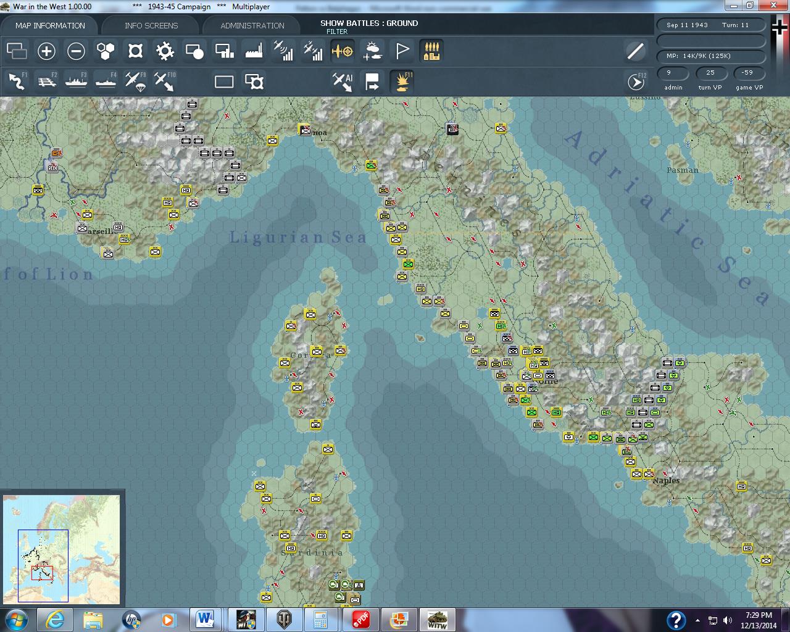The width and height of the screenshot is (790, 632).
Task: Click the single-plane signal bars icon
Action: click(x=283, y=51)
